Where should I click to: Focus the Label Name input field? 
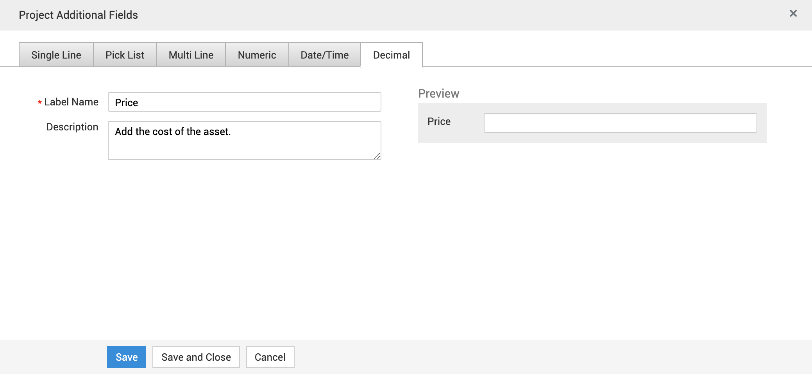click(x=244, y=102)
